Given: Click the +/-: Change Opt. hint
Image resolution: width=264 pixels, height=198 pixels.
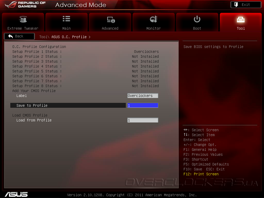Looking at the screenshot, I should tap(200, 145).
